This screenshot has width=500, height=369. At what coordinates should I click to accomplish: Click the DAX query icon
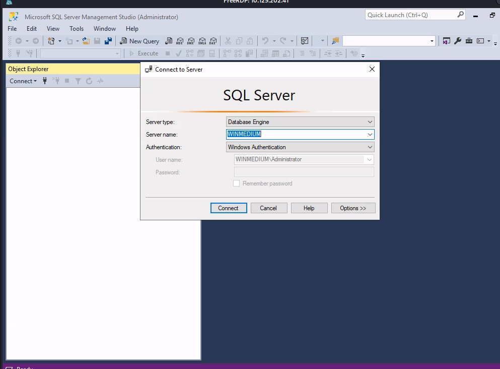[213, 41]
